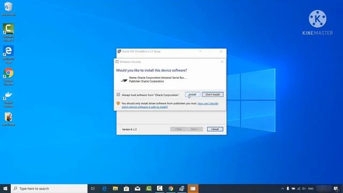Open white Camtasia Recorder taskbar icon
Image resolution: width=343 pixels, height=193 pixels.
[160, 188]
